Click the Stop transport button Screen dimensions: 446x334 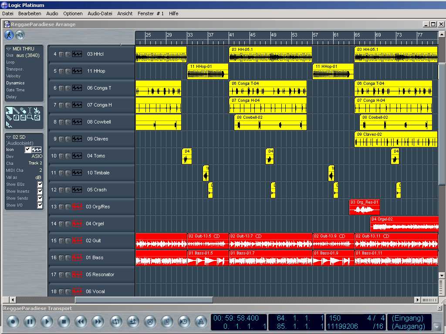point(64,322)
